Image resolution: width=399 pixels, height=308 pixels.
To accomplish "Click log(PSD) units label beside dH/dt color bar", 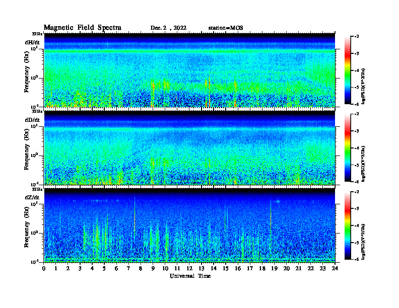I will 363,86.
